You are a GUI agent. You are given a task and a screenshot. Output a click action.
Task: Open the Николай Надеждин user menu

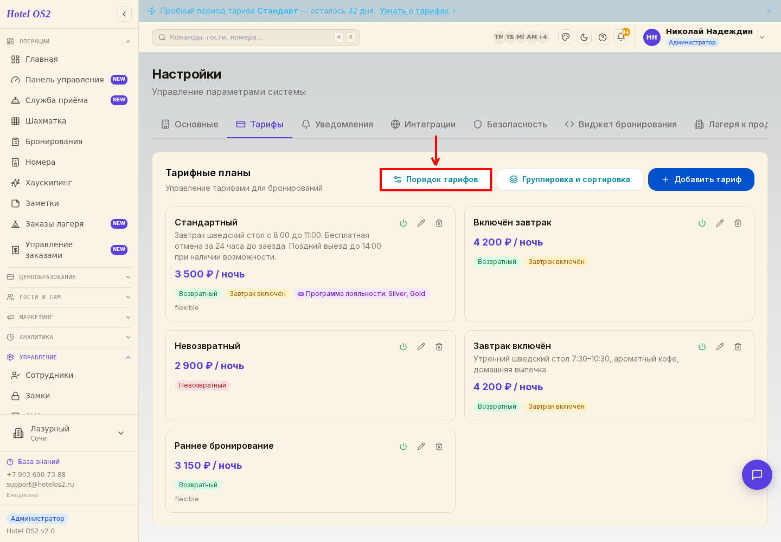704,37
